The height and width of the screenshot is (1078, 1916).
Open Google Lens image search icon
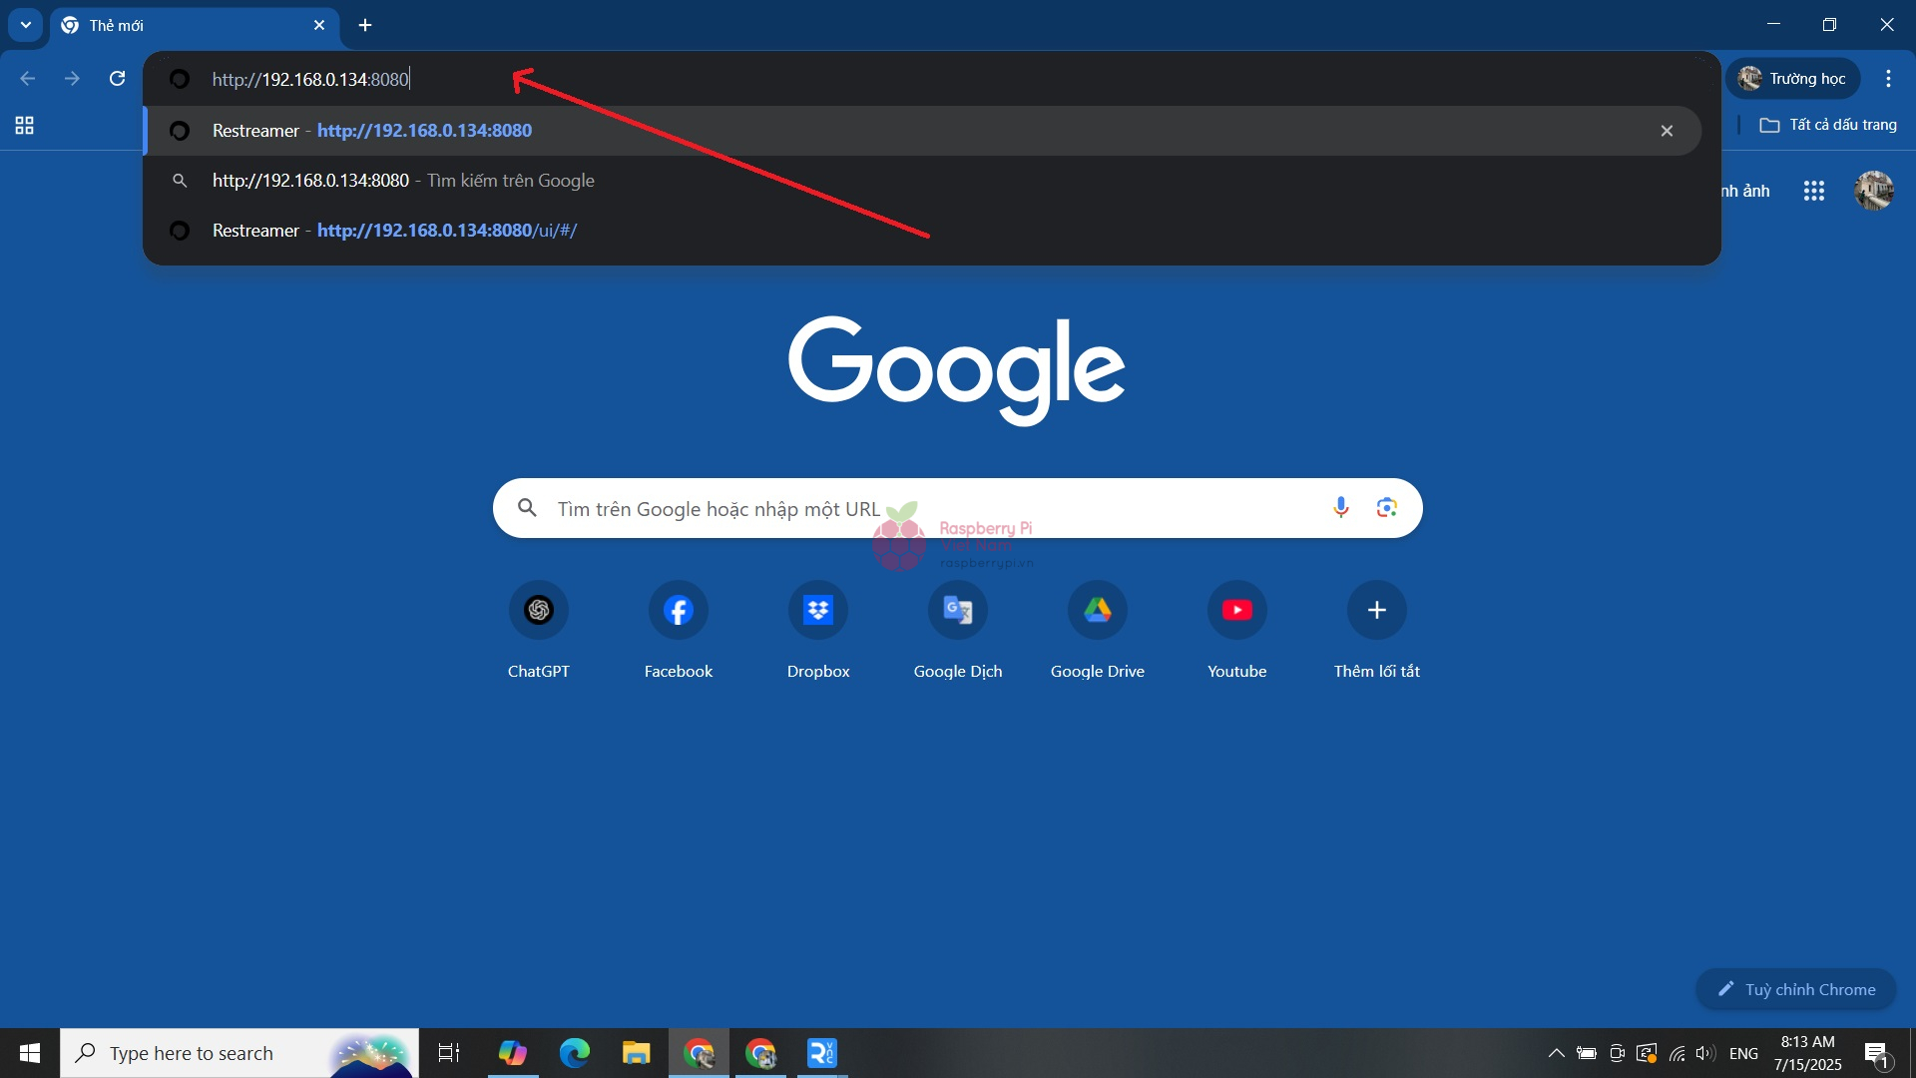(x=1386, y=508)
